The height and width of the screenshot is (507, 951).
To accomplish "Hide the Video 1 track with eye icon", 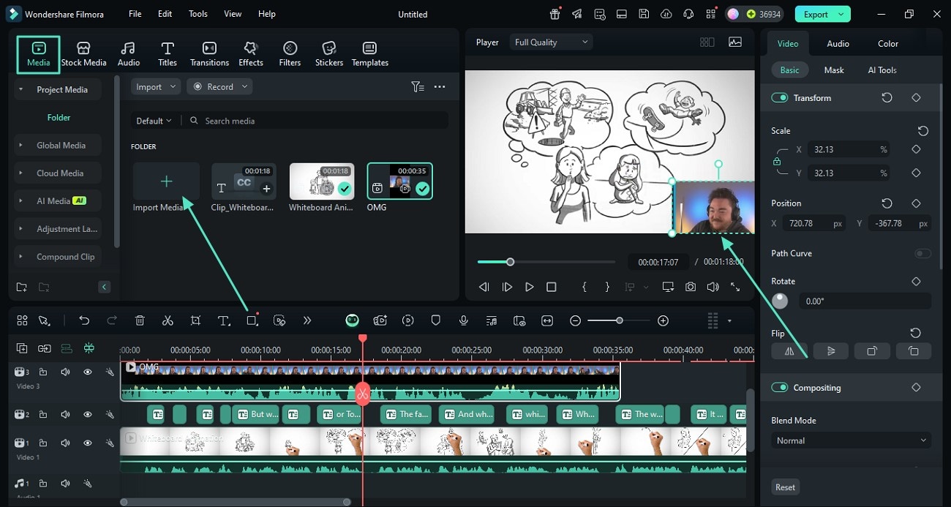I will pos(88,443).
